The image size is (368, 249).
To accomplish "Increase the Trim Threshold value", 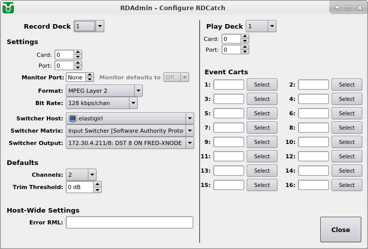I will click(x=98, y=184).
